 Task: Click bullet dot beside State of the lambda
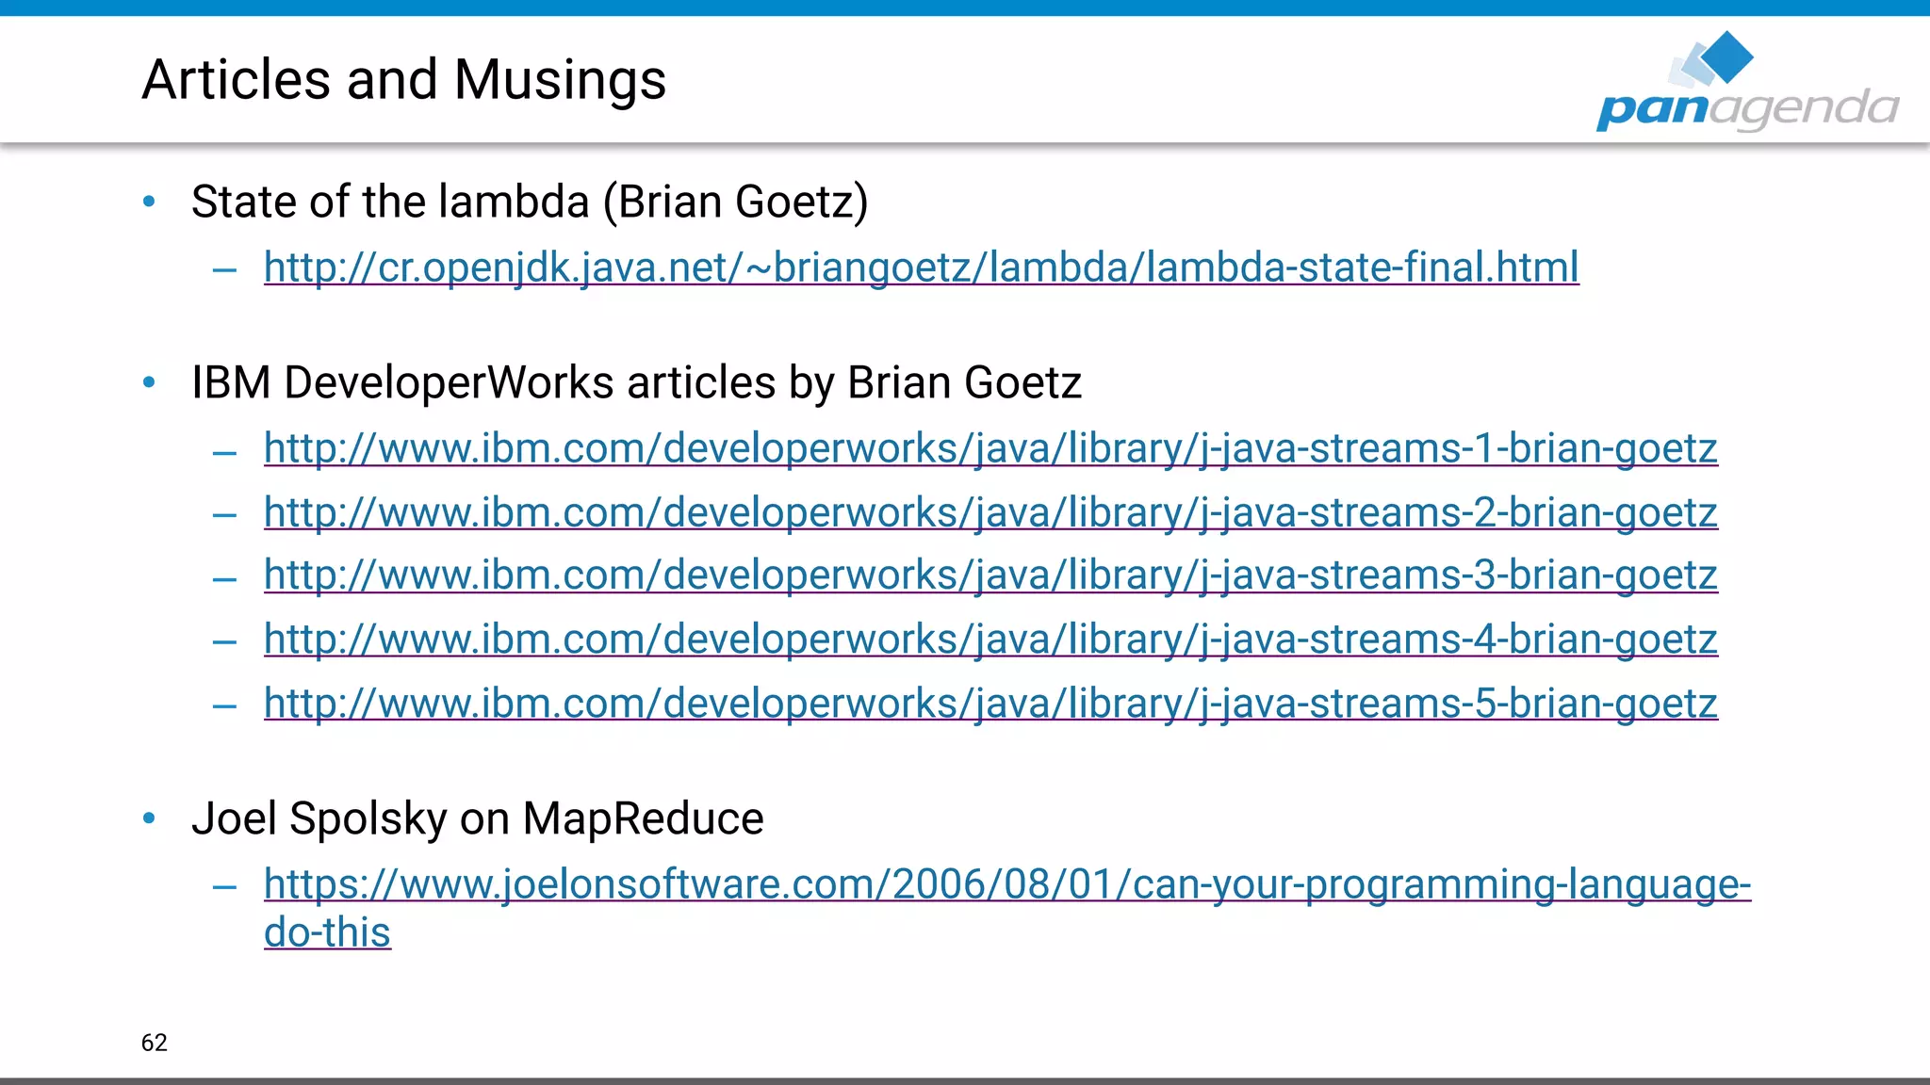pos(149,201)
